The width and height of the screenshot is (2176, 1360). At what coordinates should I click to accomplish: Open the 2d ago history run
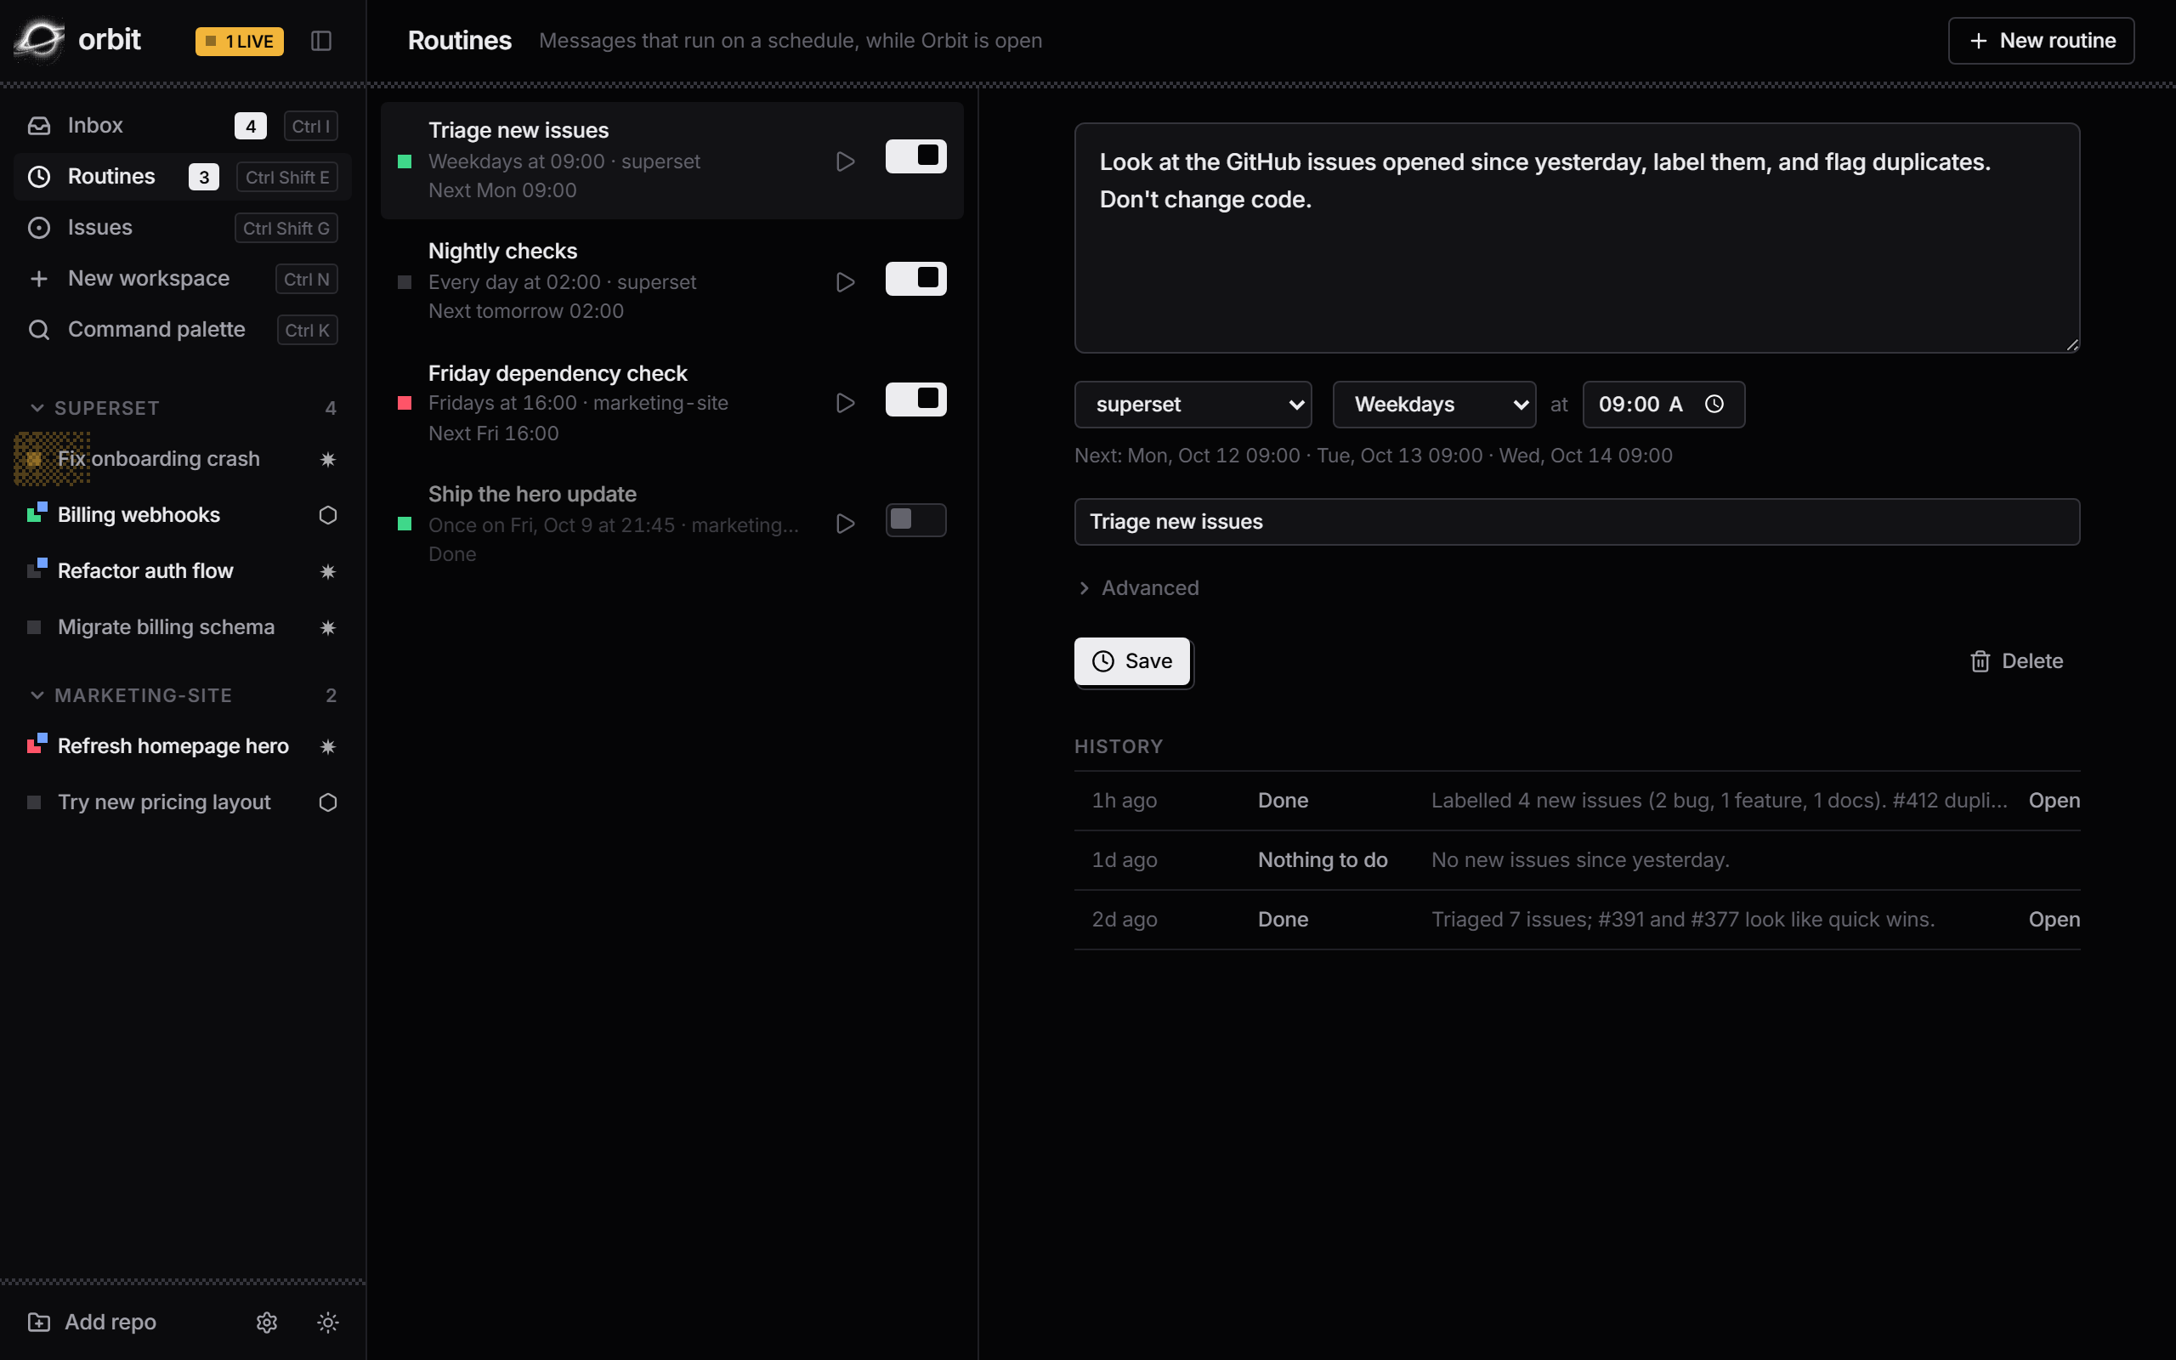pos(2054,919)
